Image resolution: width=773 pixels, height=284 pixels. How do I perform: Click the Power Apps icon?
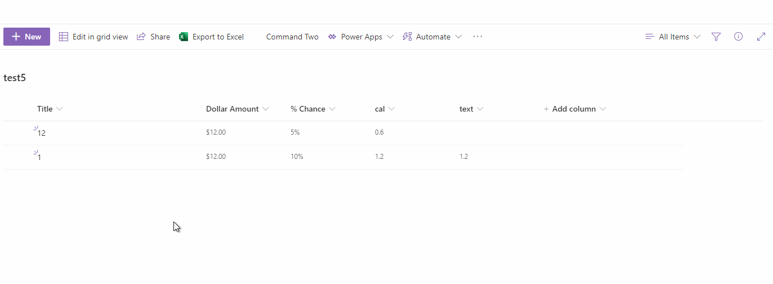pos(332,37)
